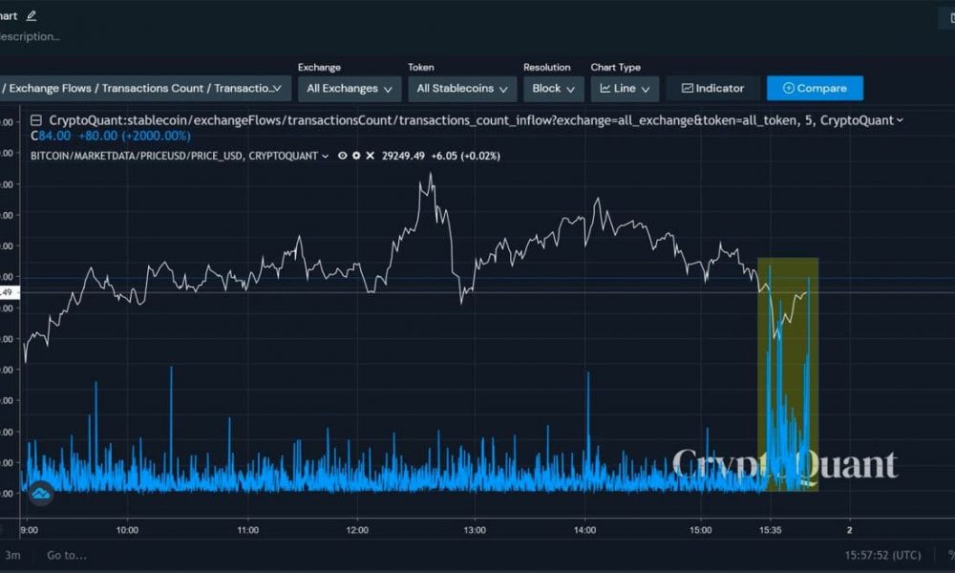Open the Go to... date picker
The height and width of the screenshot is (573, 955).
(67, 555)
